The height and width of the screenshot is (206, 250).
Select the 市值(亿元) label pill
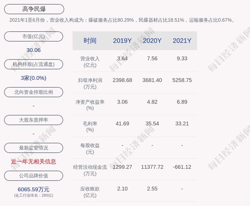point(34,36)
